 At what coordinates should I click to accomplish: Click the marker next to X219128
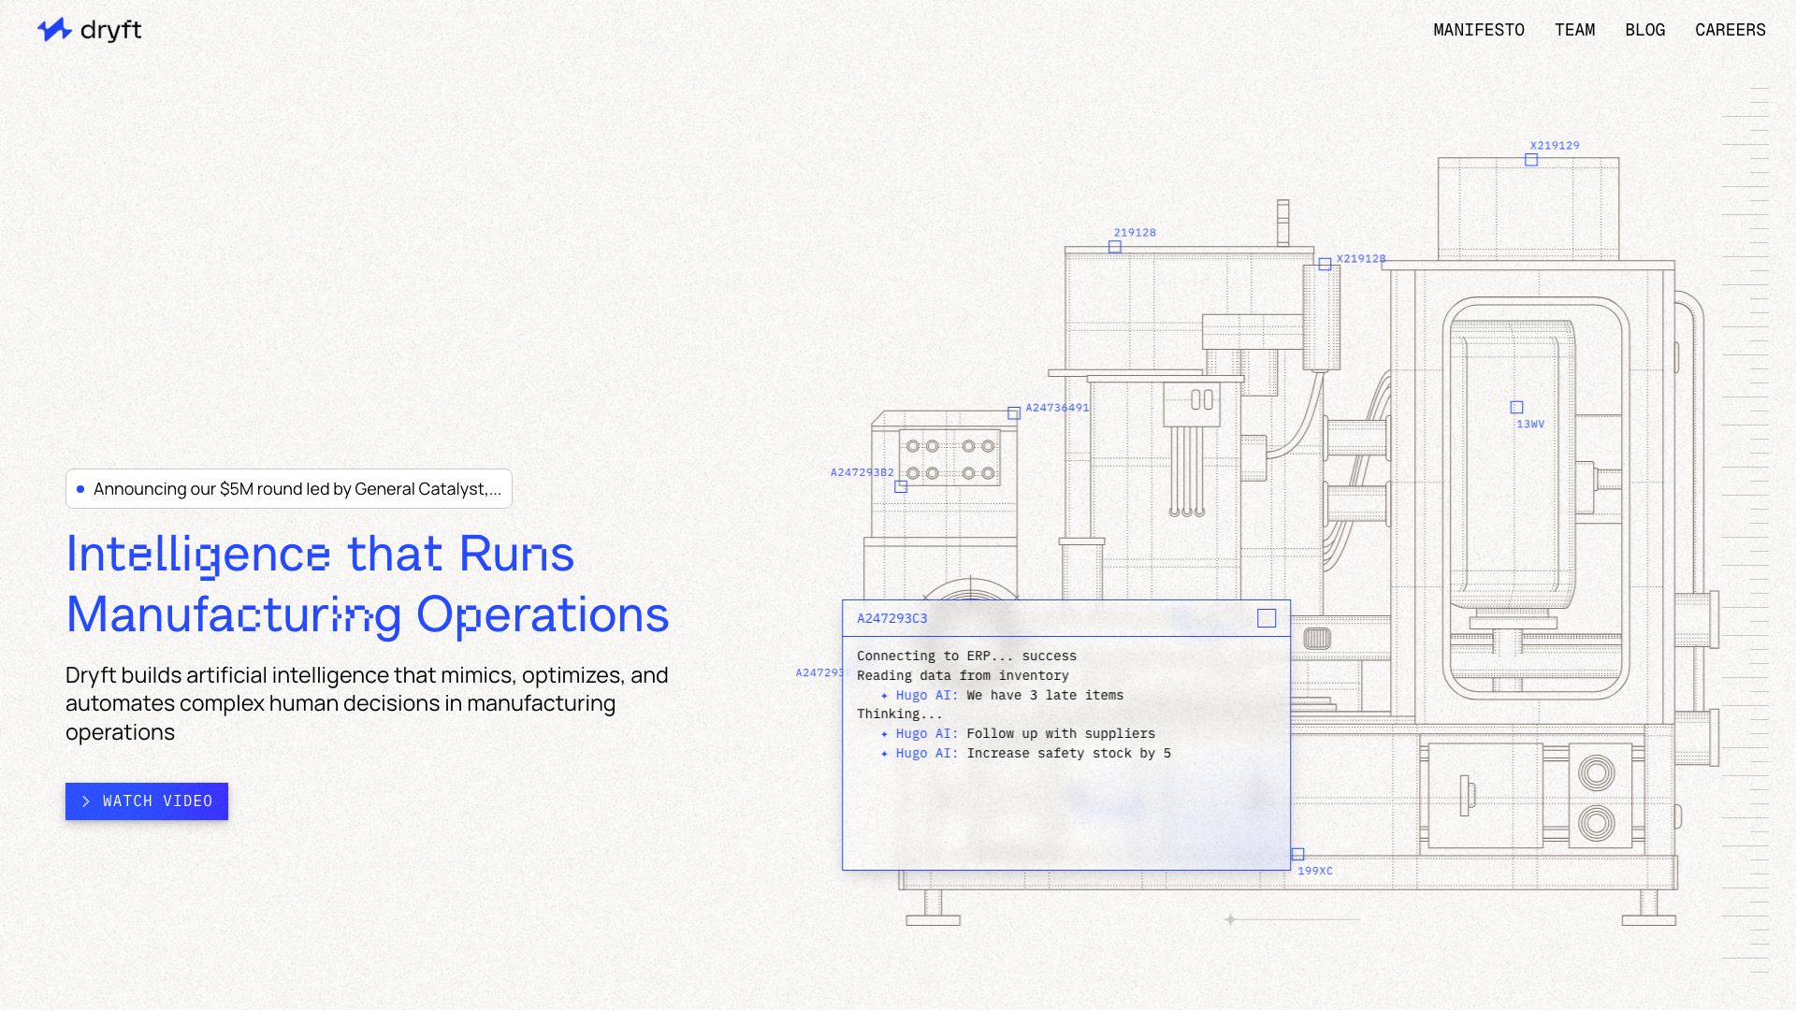pyautogui.click(x=1325, y=265)
